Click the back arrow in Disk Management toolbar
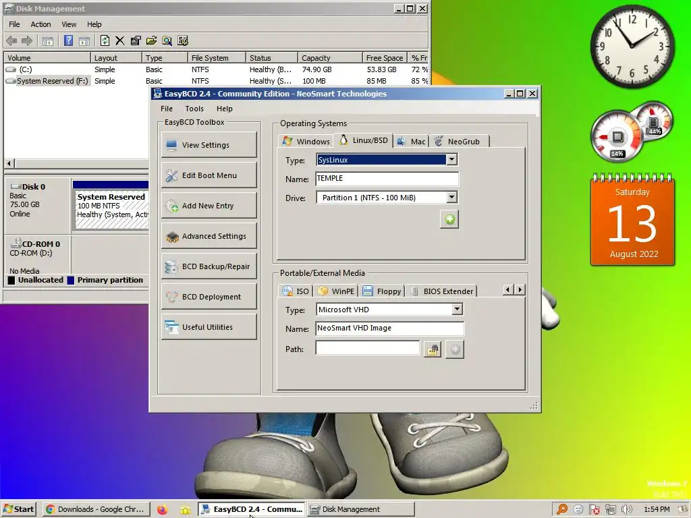 pos(11,41)
